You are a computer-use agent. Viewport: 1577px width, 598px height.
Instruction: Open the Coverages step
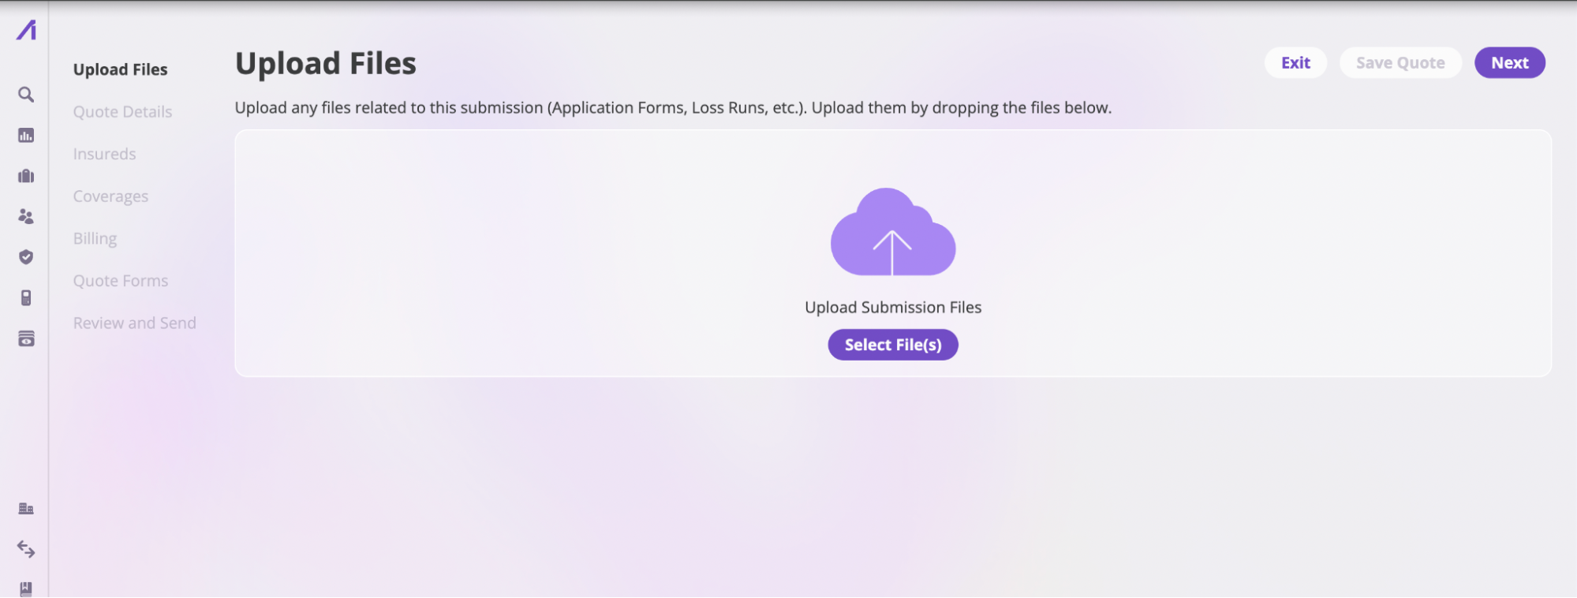coord(110,196)
